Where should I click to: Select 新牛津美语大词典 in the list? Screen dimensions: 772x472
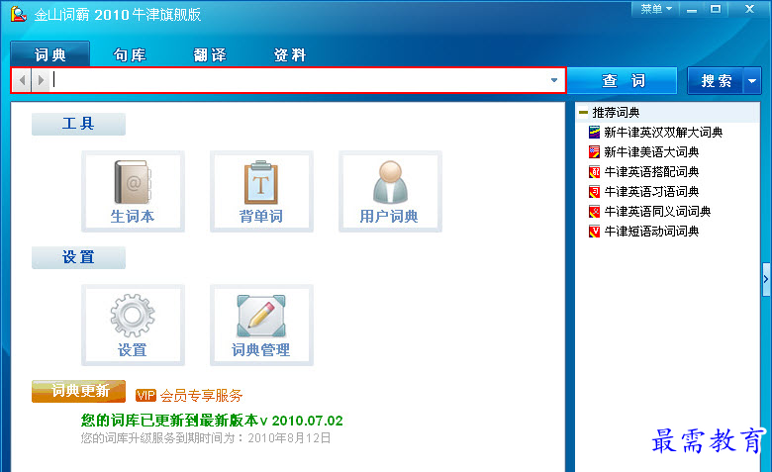click(x=651, y=151)
